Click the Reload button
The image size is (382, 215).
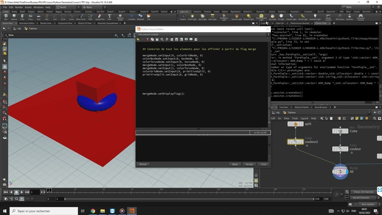click(143, 164)
